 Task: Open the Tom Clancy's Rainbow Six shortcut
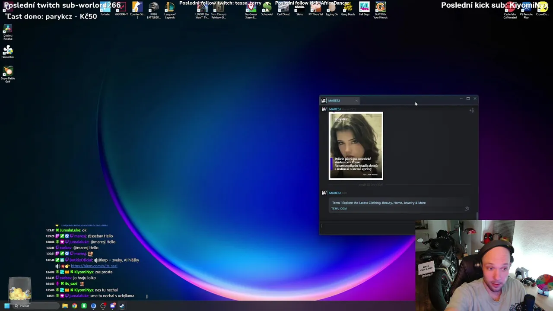click(x=219, y=10)
